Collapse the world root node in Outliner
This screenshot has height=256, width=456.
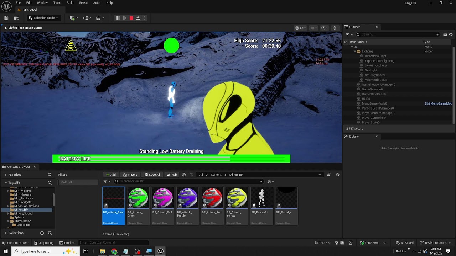tap(352, 47)
